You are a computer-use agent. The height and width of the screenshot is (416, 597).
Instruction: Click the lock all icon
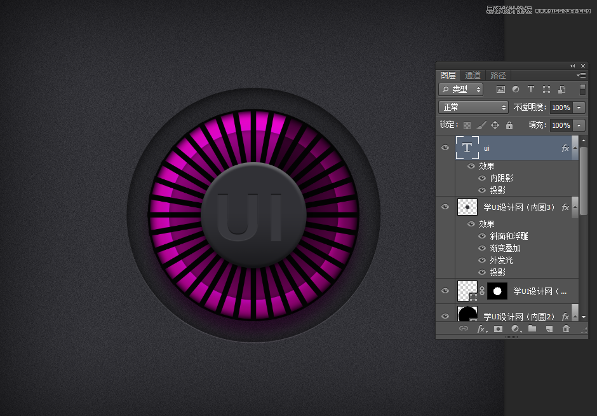click(x=509, y=125)
